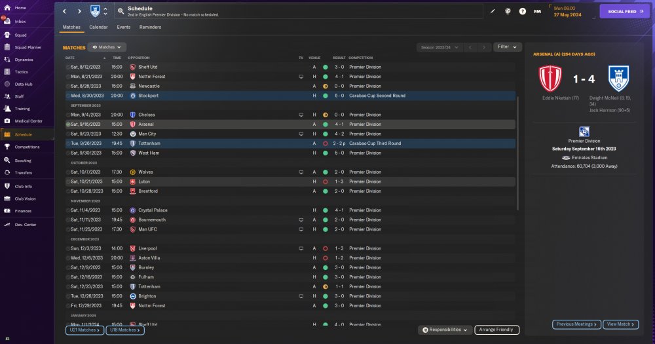Switch to the Events tab
This screenshot has height=344, width=655.
(124, 27)
